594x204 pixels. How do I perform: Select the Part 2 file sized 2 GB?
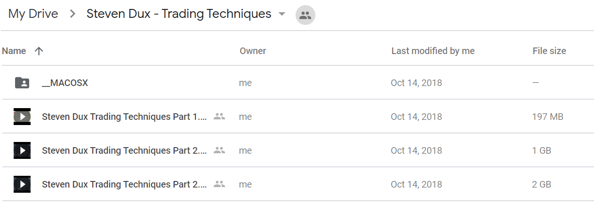(x=124, y=184)
